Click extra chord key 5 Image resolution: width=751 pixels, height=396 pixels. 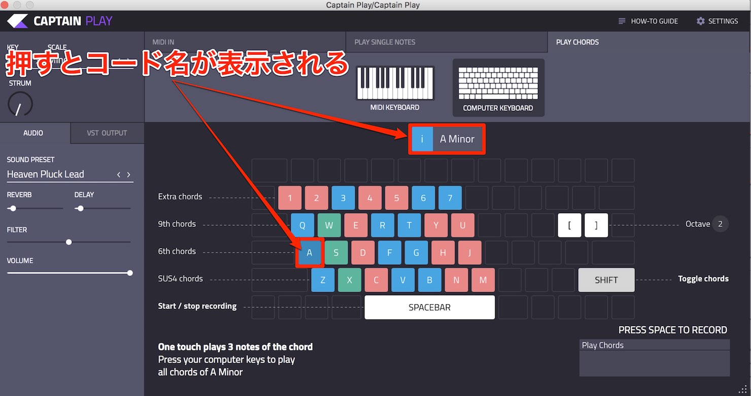pyautogui.click(x=397, y=198)
